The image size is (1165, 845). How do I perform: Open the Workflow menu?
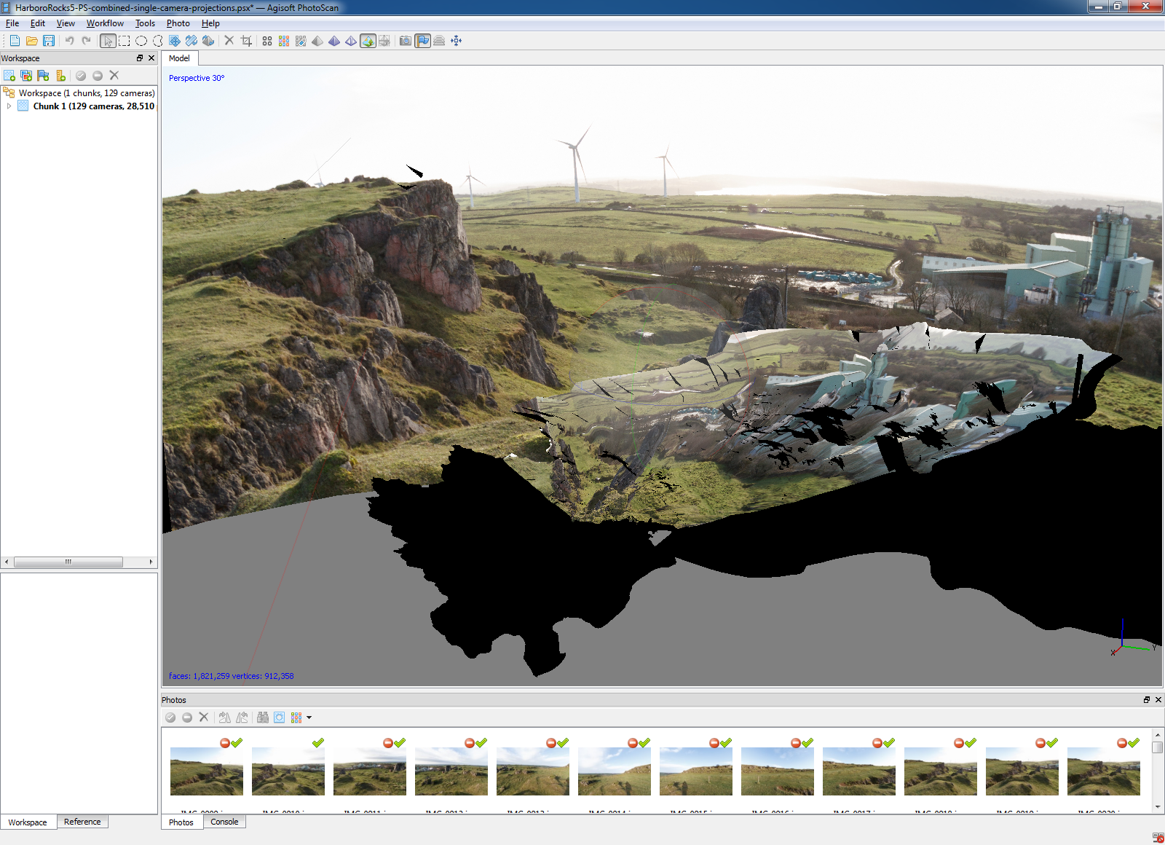105,23
